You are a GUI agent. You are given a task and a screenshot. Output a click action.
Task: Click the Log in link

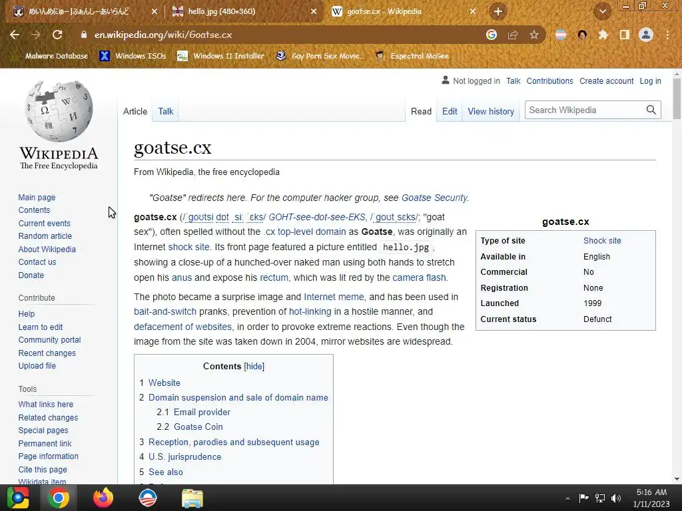[x=650, y=81]
